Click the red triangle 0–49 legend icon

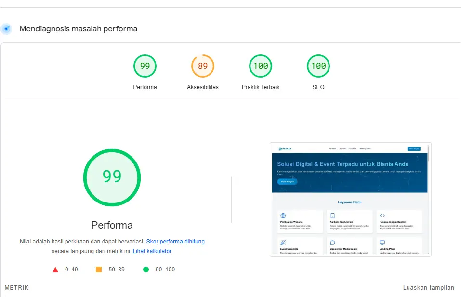[55, 270]
